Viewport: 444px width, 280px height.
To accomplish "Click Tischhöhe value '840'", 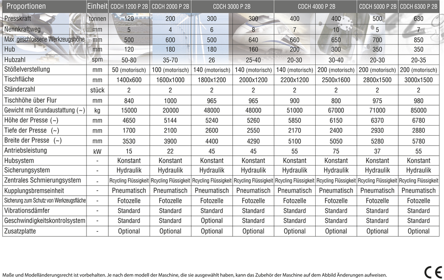I will tap(129, 101).
